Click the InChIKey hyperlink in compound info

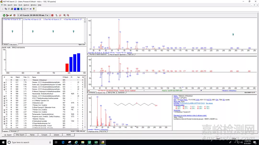(192, 103)
